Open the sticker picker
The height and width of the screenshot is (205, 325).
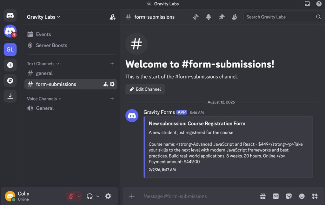point(289,196)
